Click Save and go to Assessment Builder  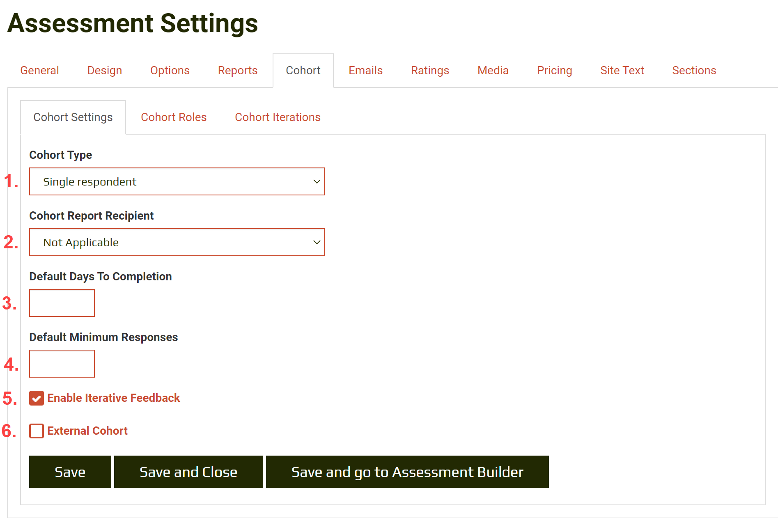407,472
